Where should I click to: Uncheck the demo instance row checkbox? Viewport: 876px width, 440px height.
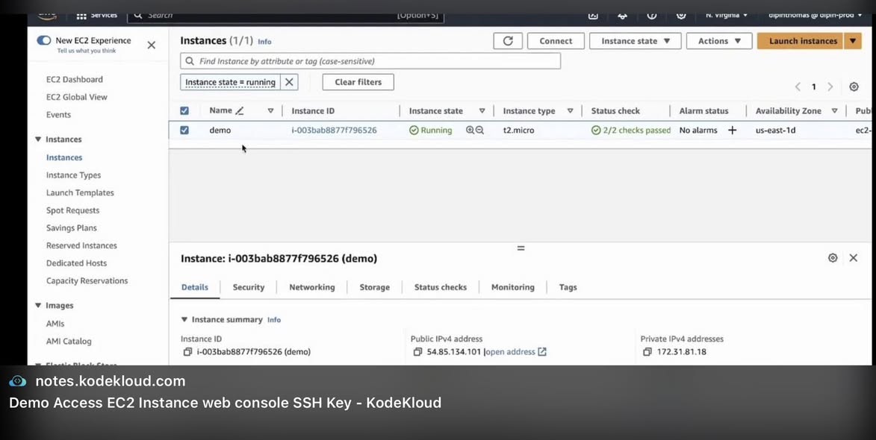pyautogui.click(x=184, y=130)
